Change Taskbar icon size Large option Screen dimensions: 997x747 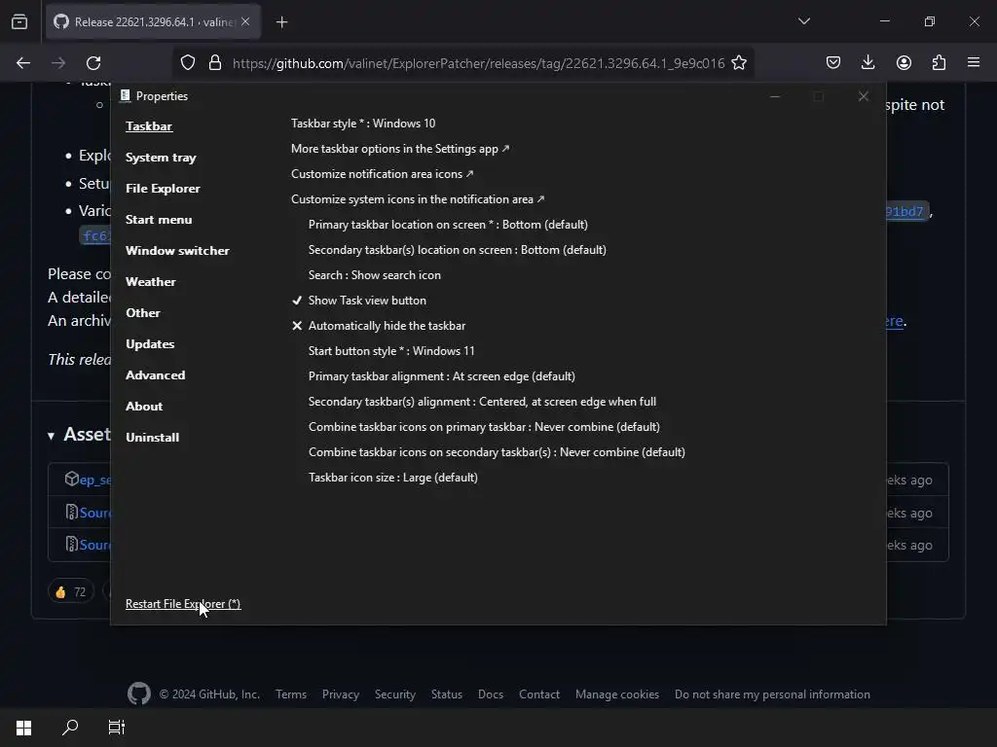click(x=393, y=478)
